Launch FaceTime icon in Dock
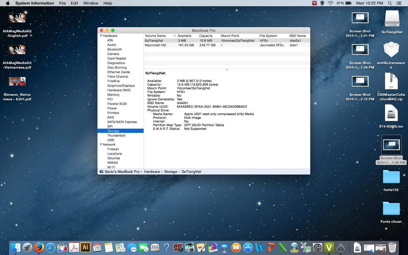The image size is (408, 255). point(144,248)
